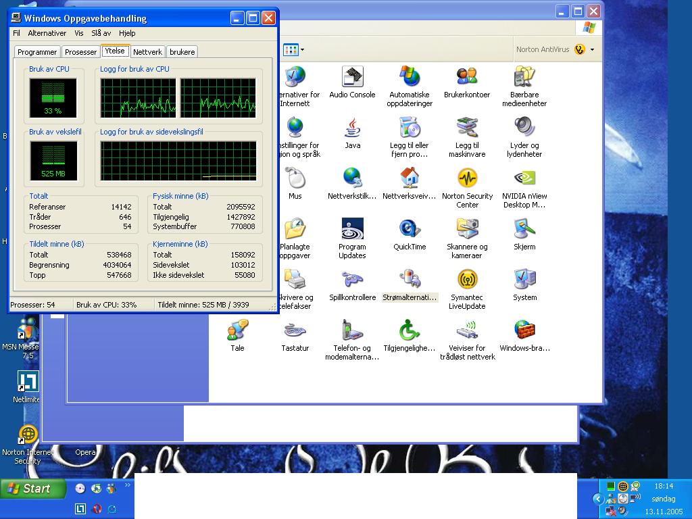Open Tastatur keyboard icon

click(x=295, y=337)
